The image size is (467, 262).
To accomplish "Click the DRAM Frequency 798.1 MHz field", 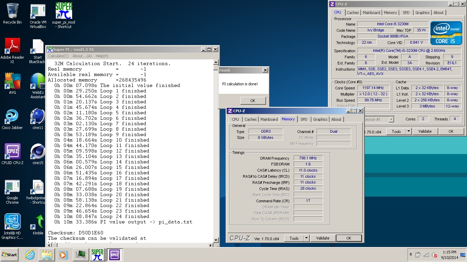I will (x=308, y=158).
